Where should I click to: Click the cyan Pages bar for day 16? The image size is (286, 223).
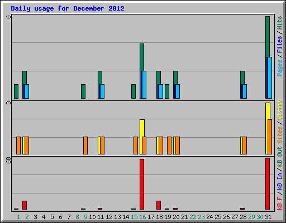click(144, 85)
